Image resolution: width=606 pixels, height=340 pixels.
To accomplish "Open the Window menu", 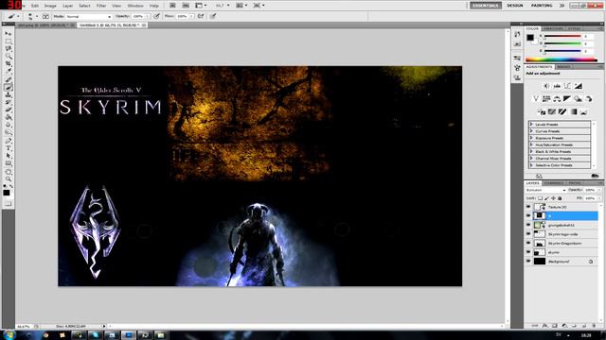I will [x=135, y=6].
